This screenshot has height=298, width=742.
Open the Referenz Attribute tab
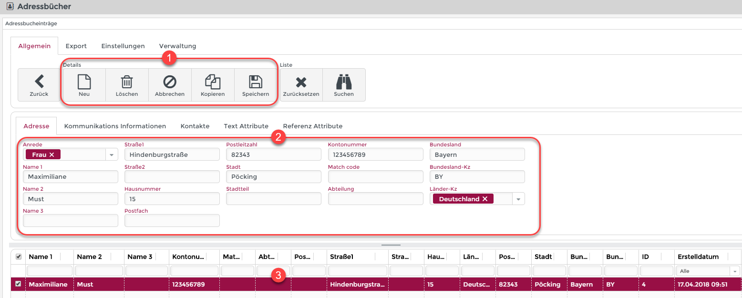point(313,126)
